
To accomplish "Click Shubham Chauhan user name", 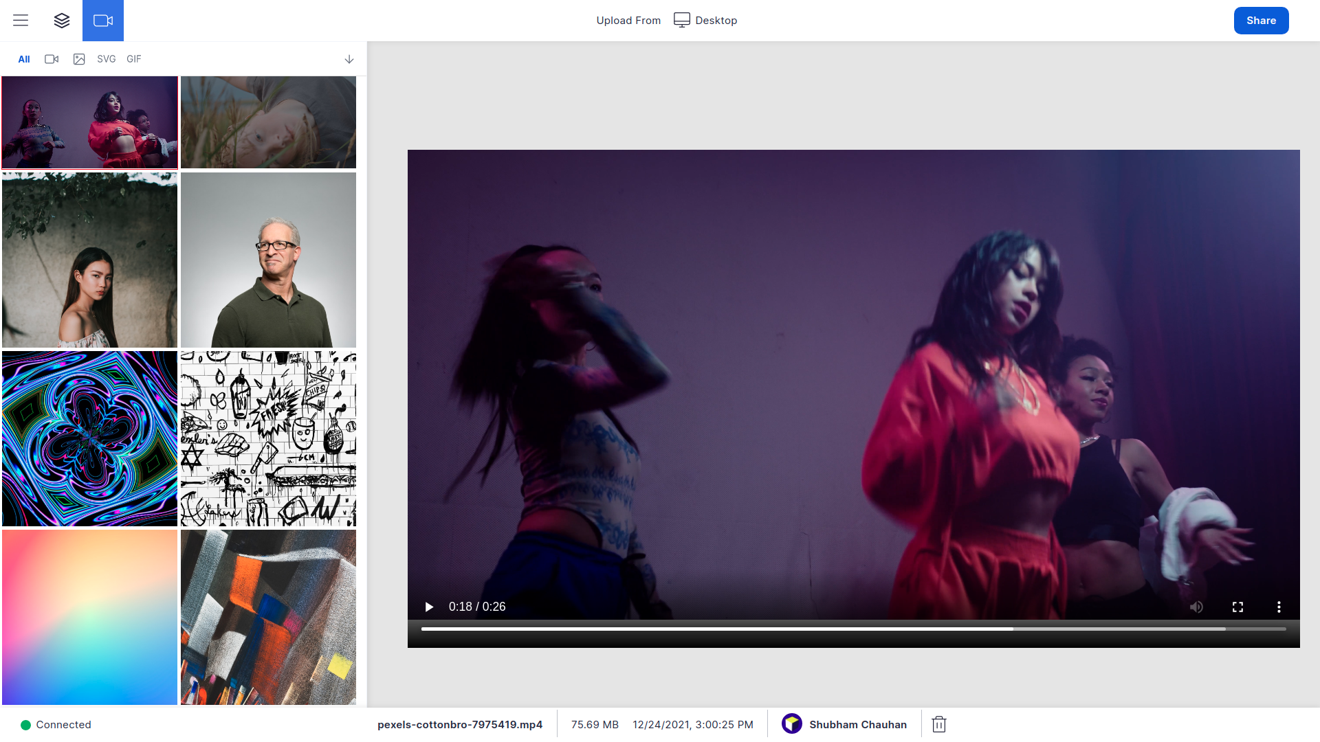I will tap(857, 724).
